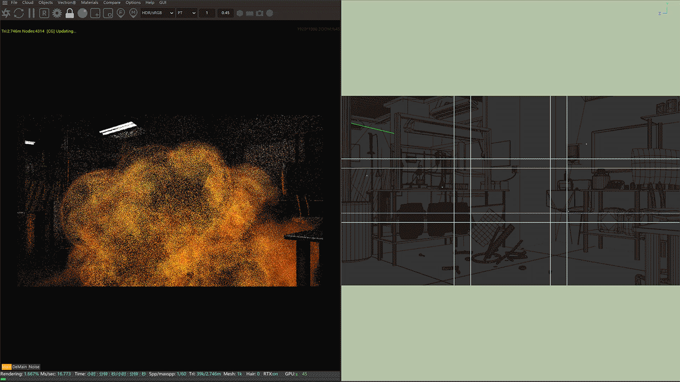Enable the film region icon
Image resolution: width=680 pixels, height=382 pixels.
[x=108, y=13]
